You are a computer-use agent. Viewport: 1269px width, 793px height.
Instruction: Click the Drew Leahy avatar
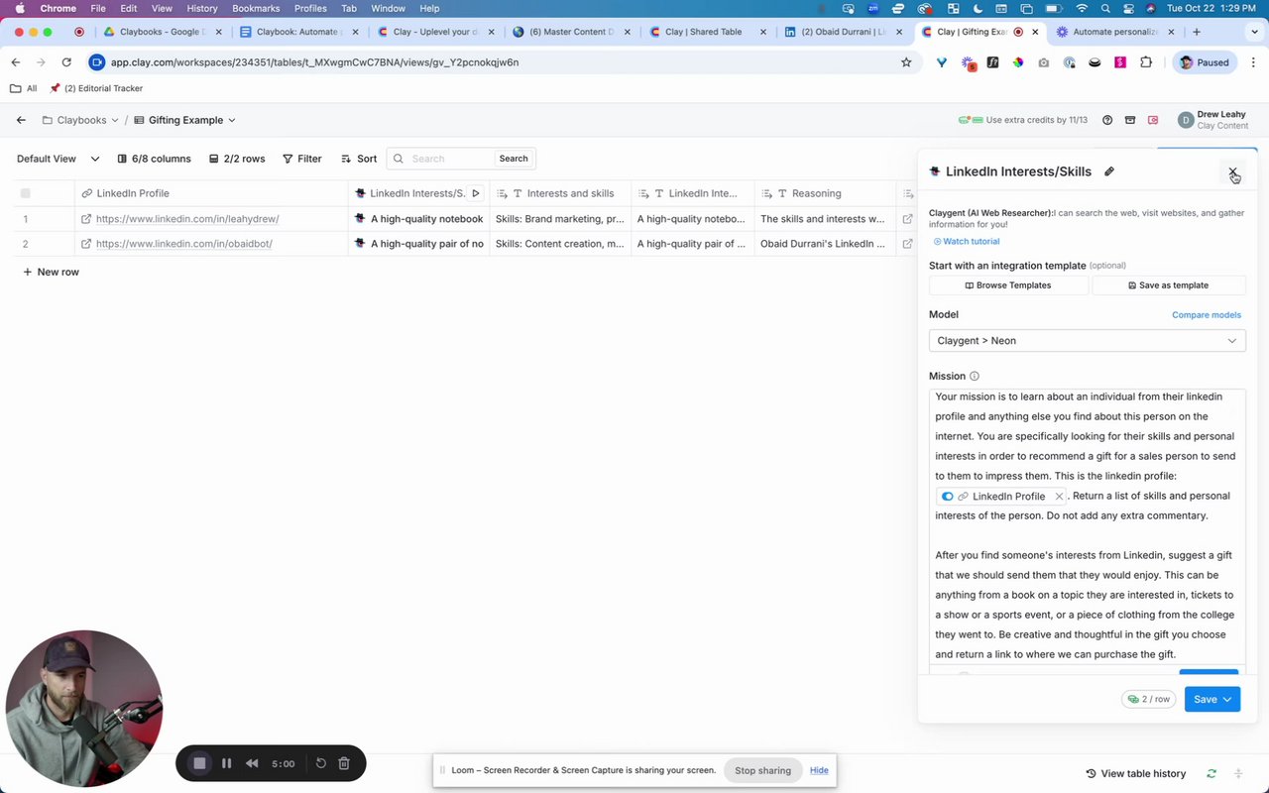point(1186,120)
